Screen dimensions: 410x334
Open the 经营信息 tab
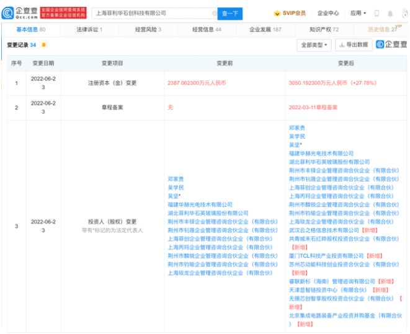[x=207, y=30]
